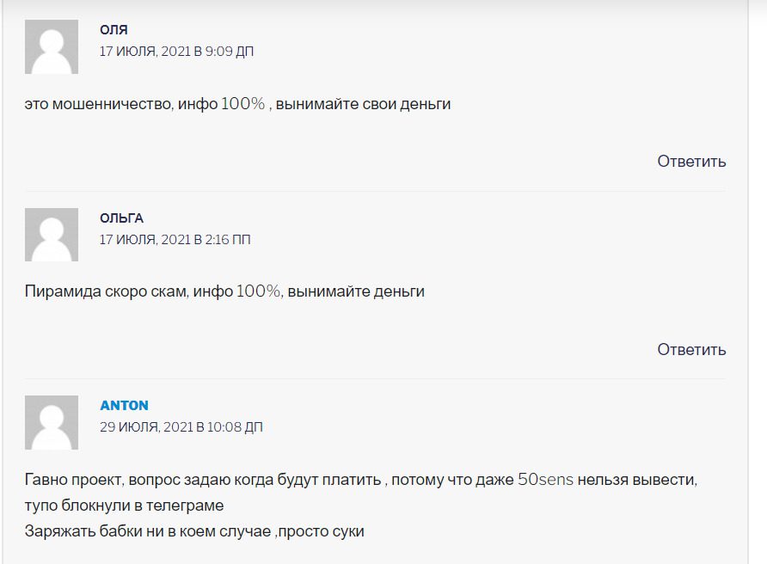Click Ольга's gray avatar placeholder icon
The height and width of the screenshot is (564, 767).
(x=52, y=235)
